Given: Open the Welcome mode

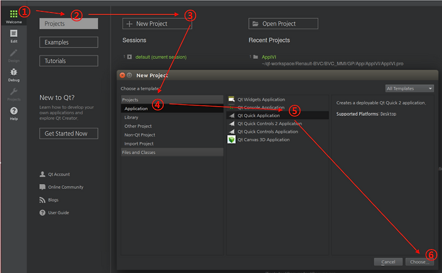Looking at the screenshot, I should (14, 17).
